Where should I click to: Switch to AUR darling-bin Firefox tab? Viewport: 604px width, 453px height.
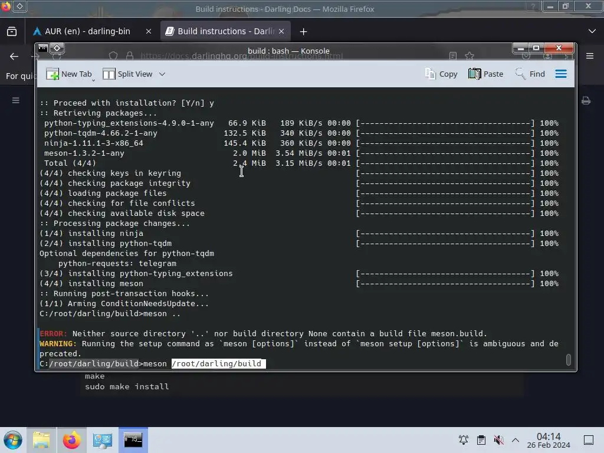[x=87, y=31]
